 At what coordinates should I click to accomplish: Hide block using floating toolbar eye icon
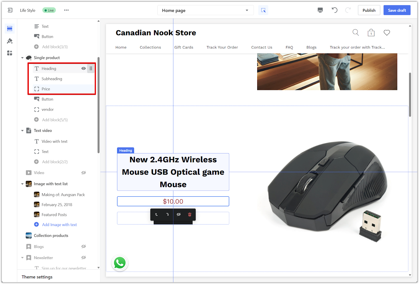pyautogui.click(x=179, y=215)
